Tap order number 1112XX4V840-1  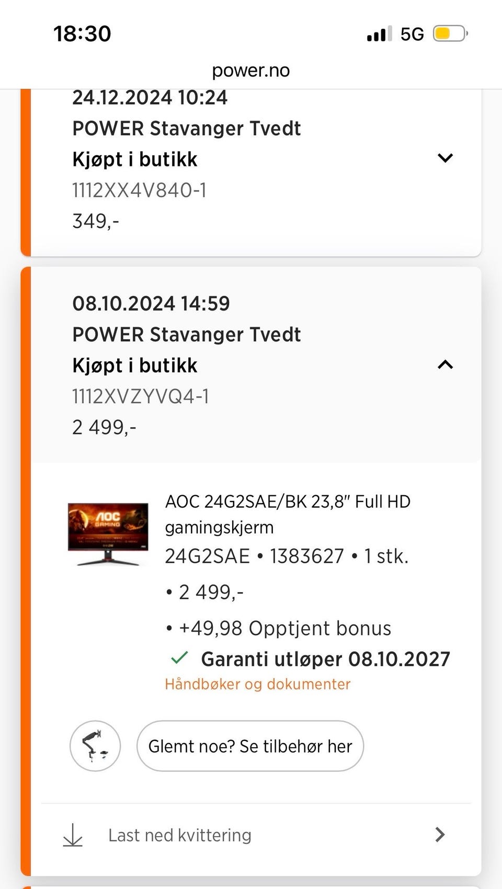(x=140, y=190)
